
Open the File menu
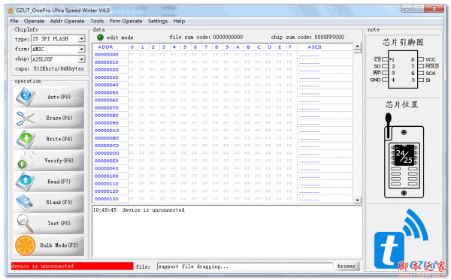14,21
